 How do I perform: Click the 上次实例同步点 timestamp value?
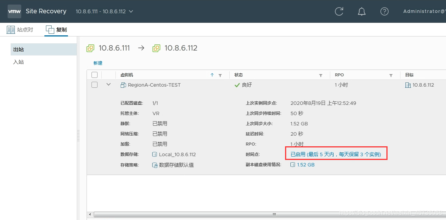(x=323, y=103)
